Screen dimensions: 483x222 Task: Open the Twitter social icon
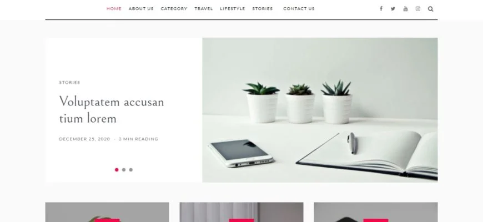tap(393, 9)
